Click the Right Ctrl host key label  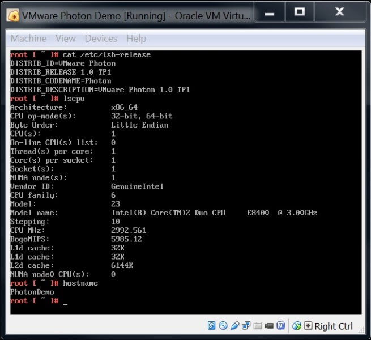[x=334, y=326]
